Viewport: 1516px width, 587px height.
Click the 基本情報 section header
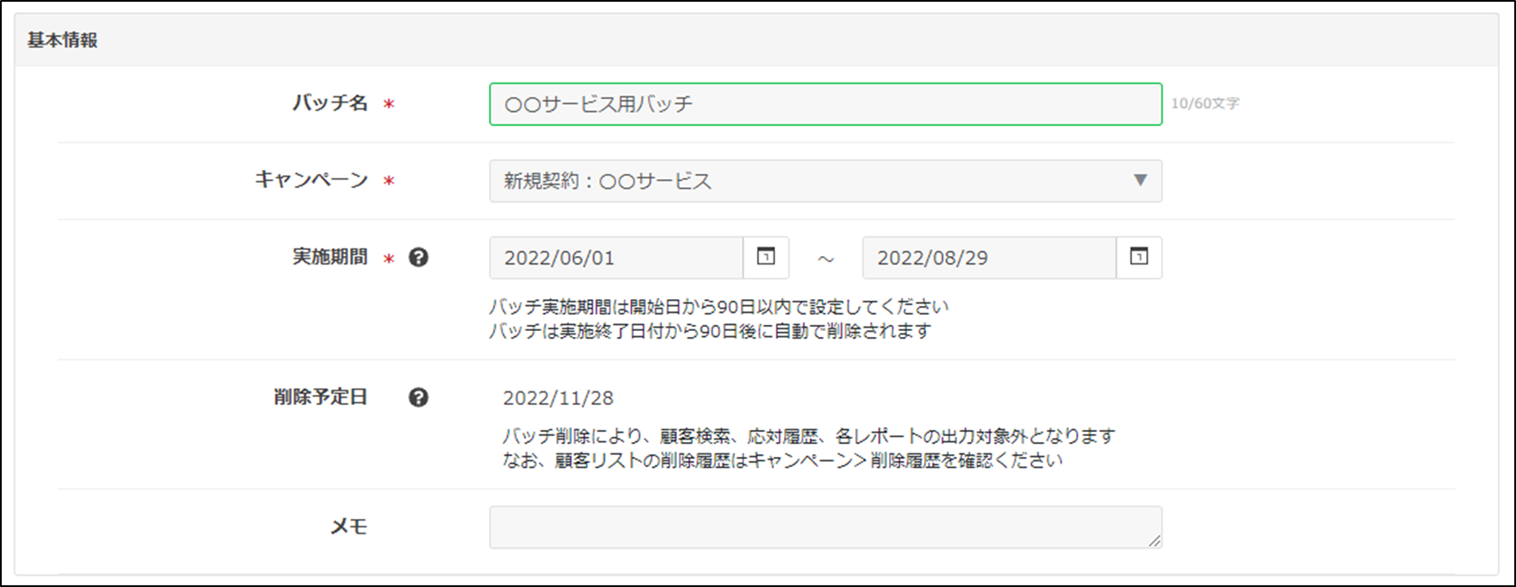click(62, 41)
